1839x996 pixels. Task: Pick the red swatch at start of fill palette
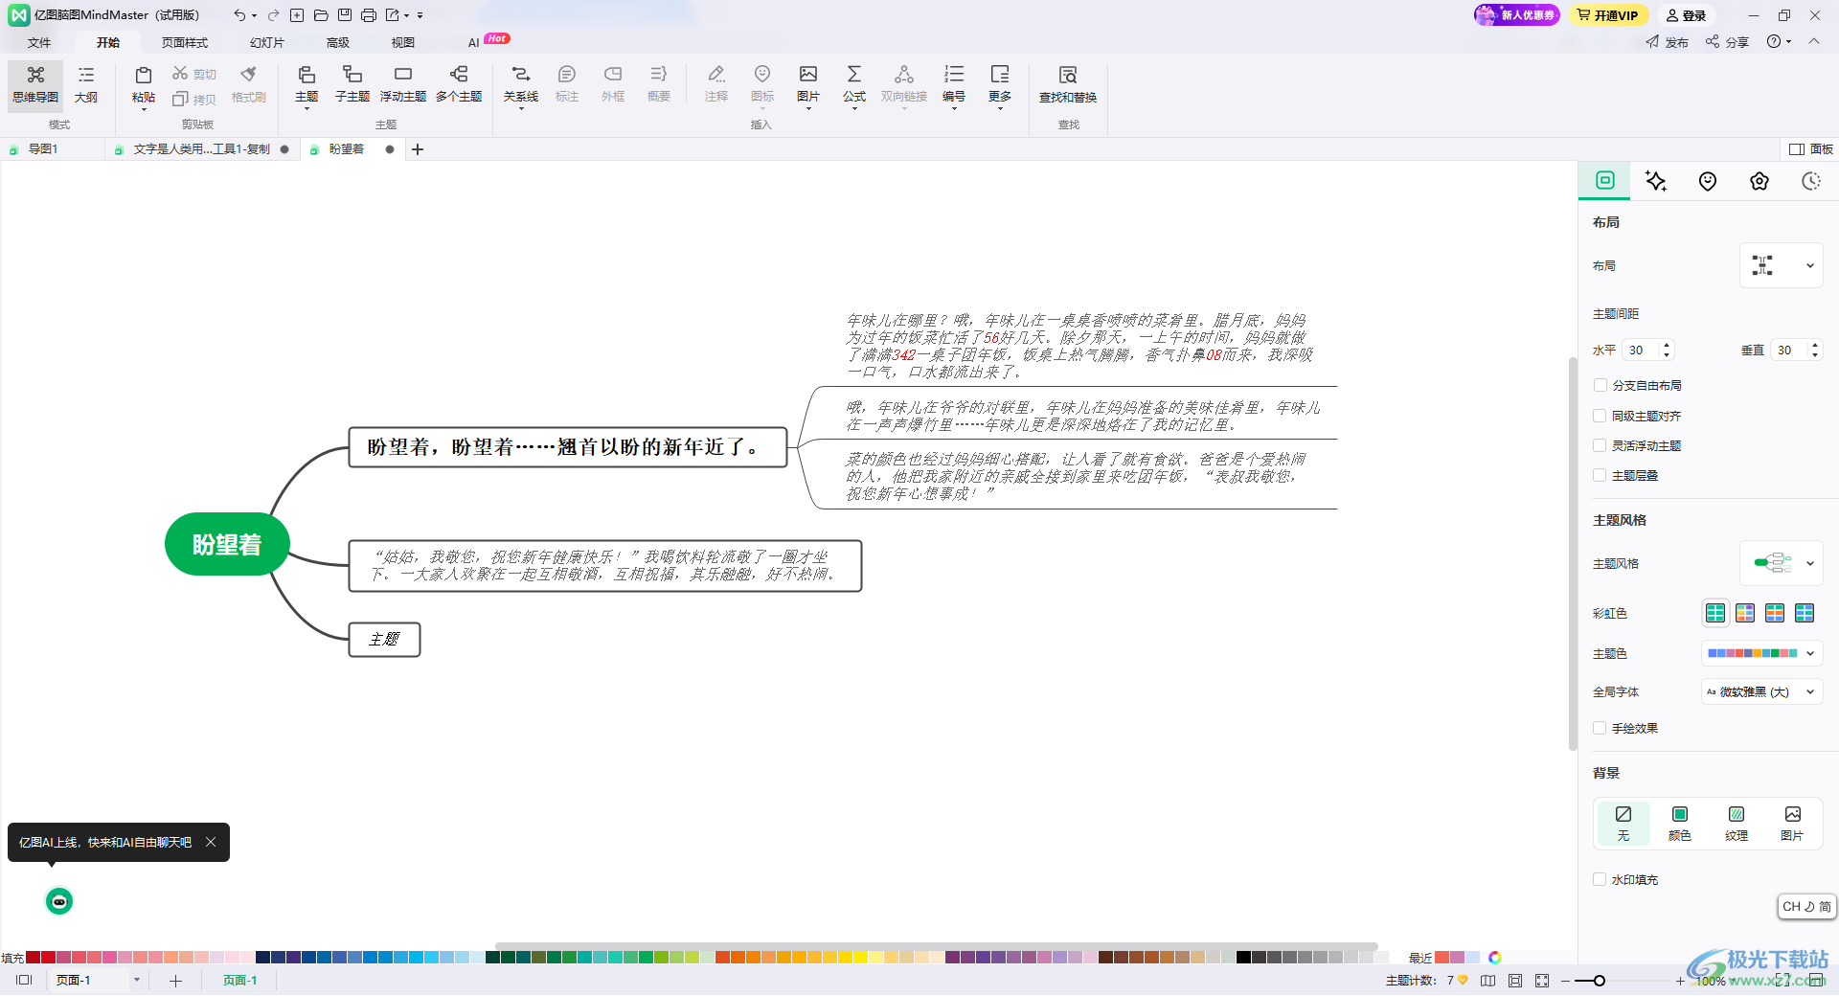click(x=34, y=958)
